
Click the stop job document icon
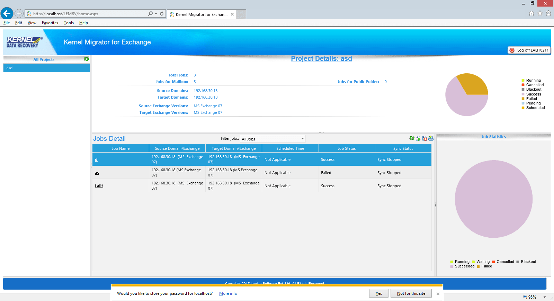pyautogui.click(x=425, y=138)
